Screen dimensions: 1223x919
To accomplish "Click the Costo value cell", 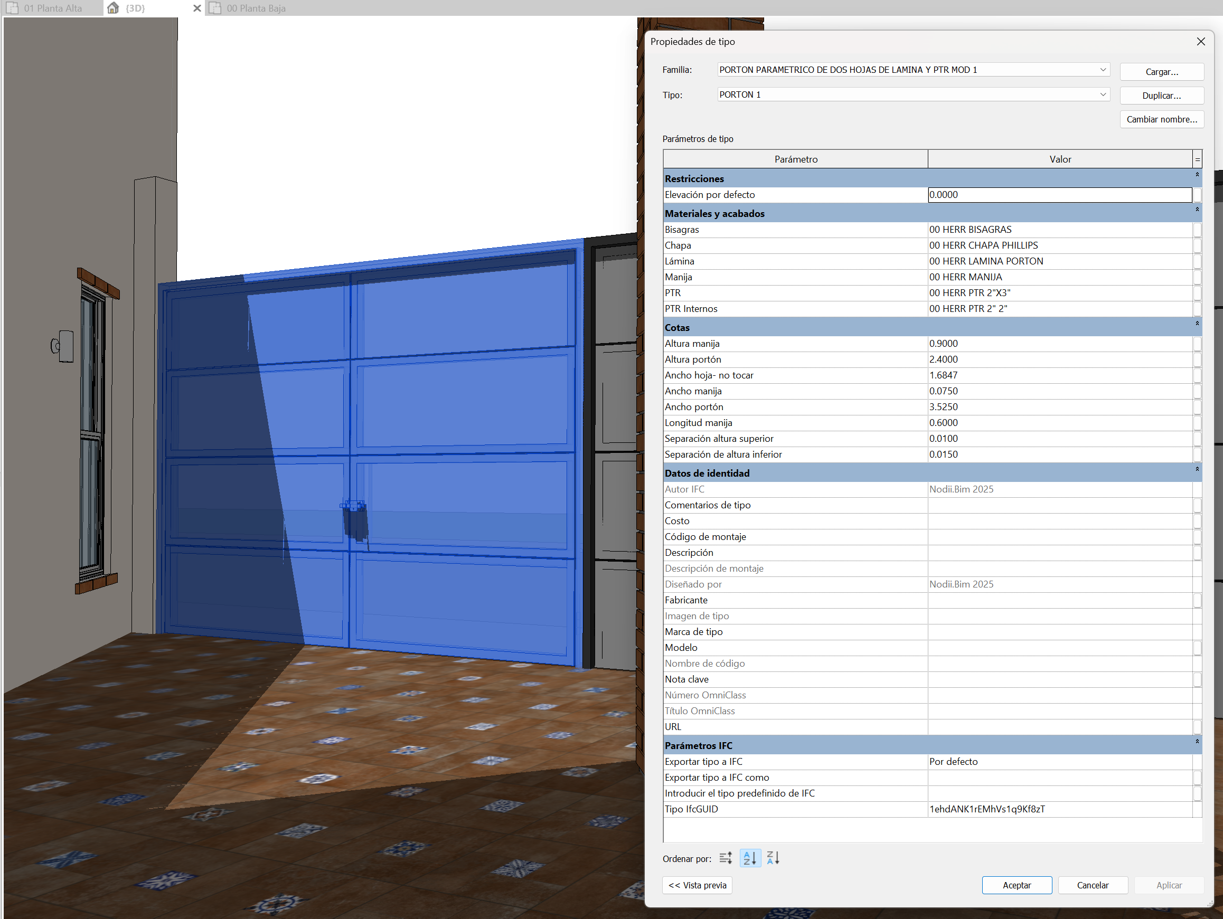I will [1060, 521].
